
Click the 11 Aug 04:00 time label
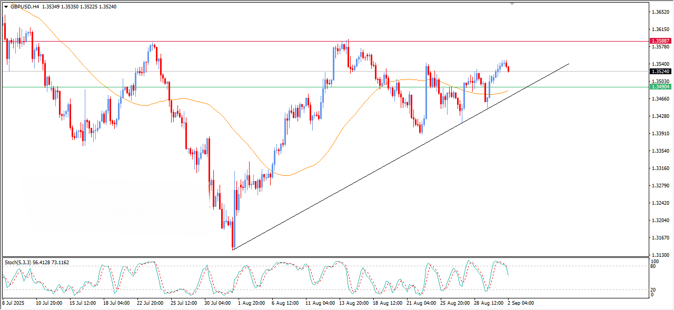pyautogui.click(x=319, y=303)
